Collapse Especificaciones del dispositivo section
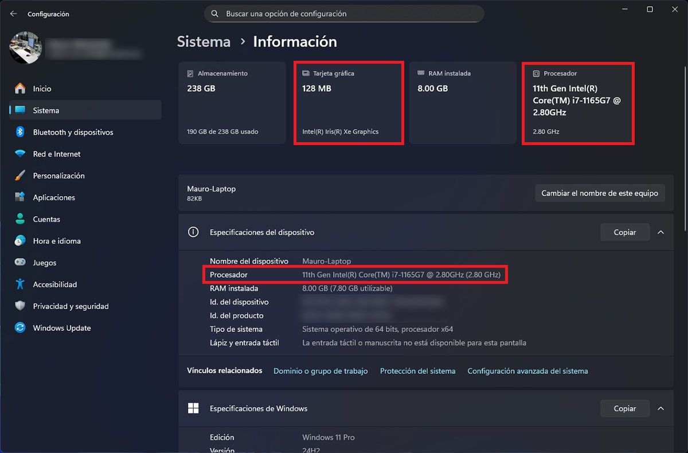Image resolution: width=688 pixels, height=453 pixels. [x=660, y=232]
